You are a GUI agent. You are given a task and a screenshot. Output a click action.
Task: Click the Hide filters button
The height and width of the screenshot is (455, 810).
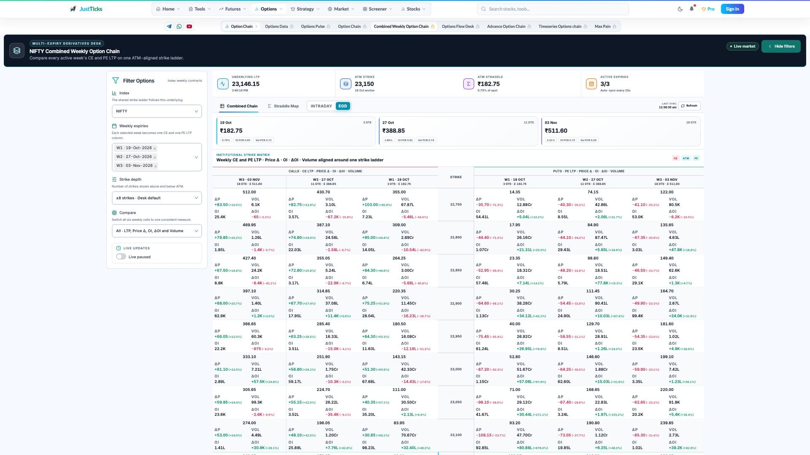click(x=781, y=46)
